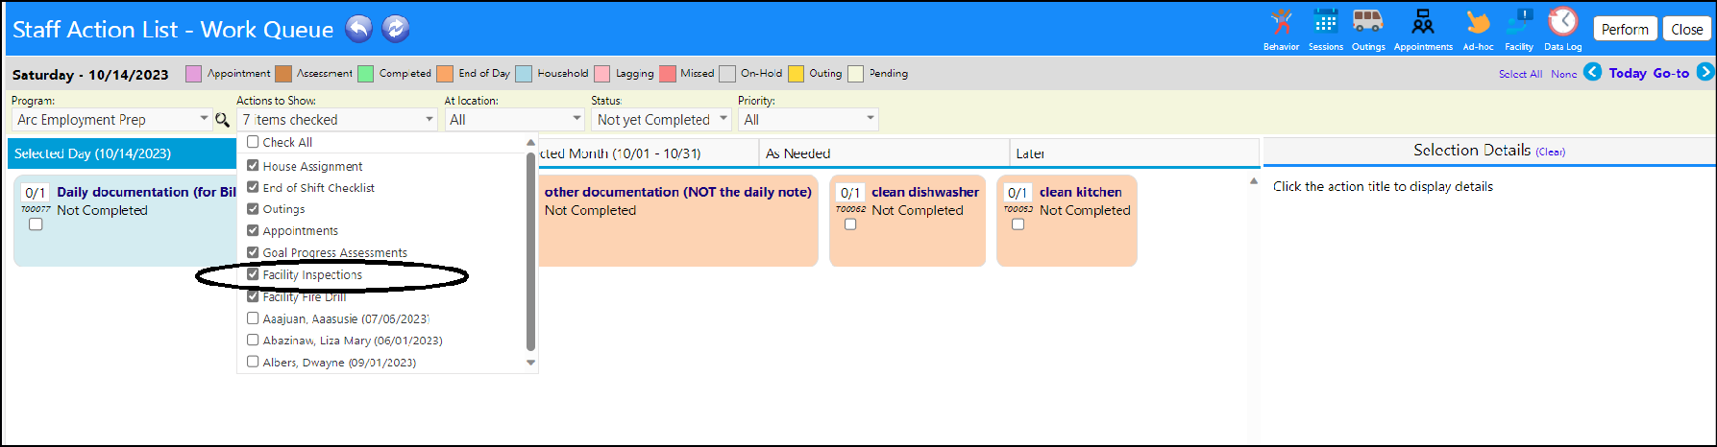Open Daily documentation action title
This screenshot has height=447, width=1717.
point(146,192)
